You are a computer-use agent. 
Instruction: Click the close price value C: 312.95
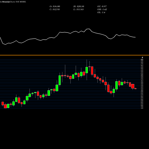point(55,10)
